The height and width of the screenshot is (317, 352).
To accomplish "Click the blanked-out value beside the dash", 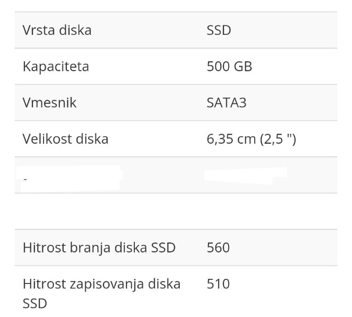I will click(x=246, y=175).
